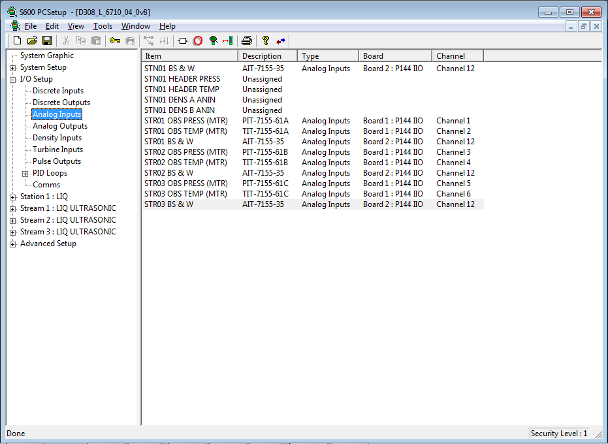Open the Tools menu
Viewport: 608px width, 444px height.
[103, 26]
